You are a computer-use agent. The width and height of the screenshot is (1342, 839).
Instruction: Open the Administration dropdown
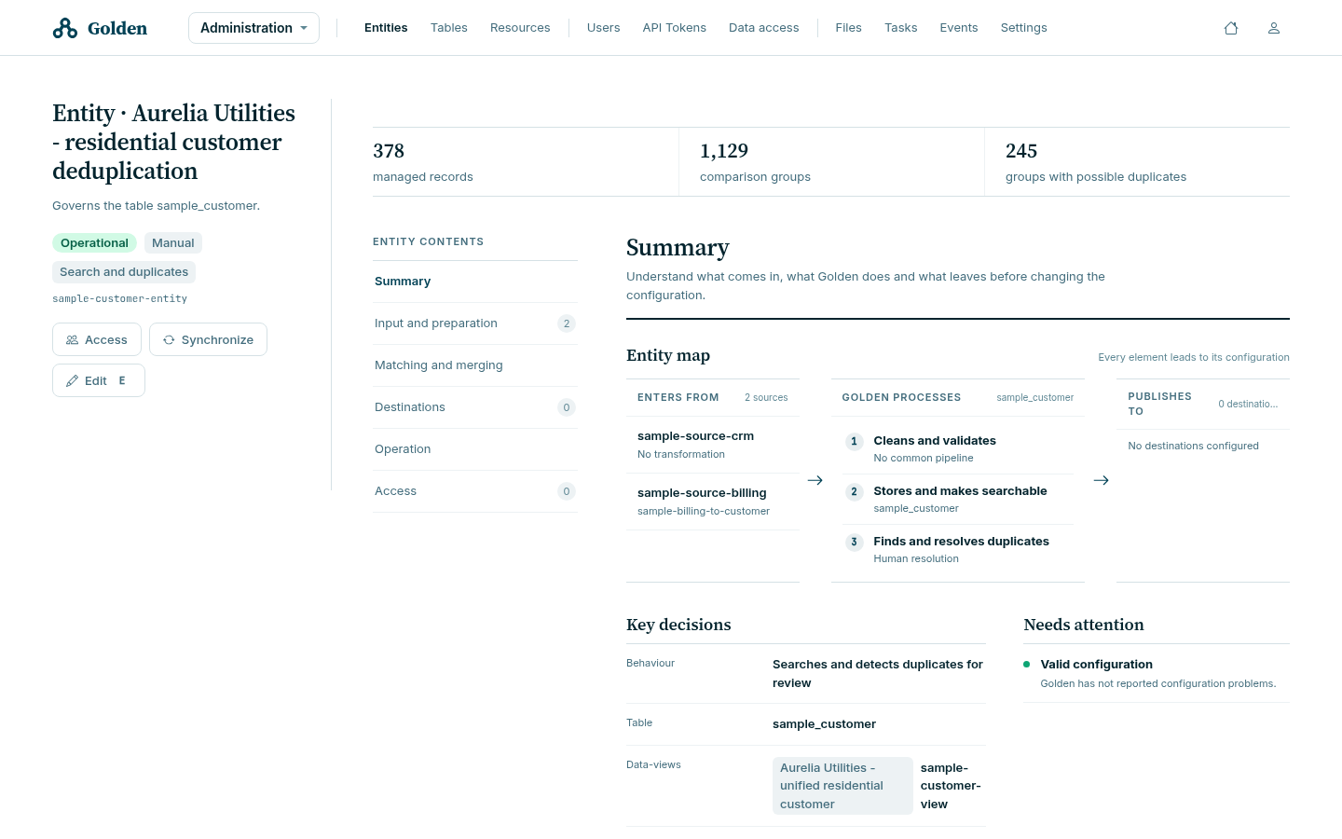click(253, 28)
